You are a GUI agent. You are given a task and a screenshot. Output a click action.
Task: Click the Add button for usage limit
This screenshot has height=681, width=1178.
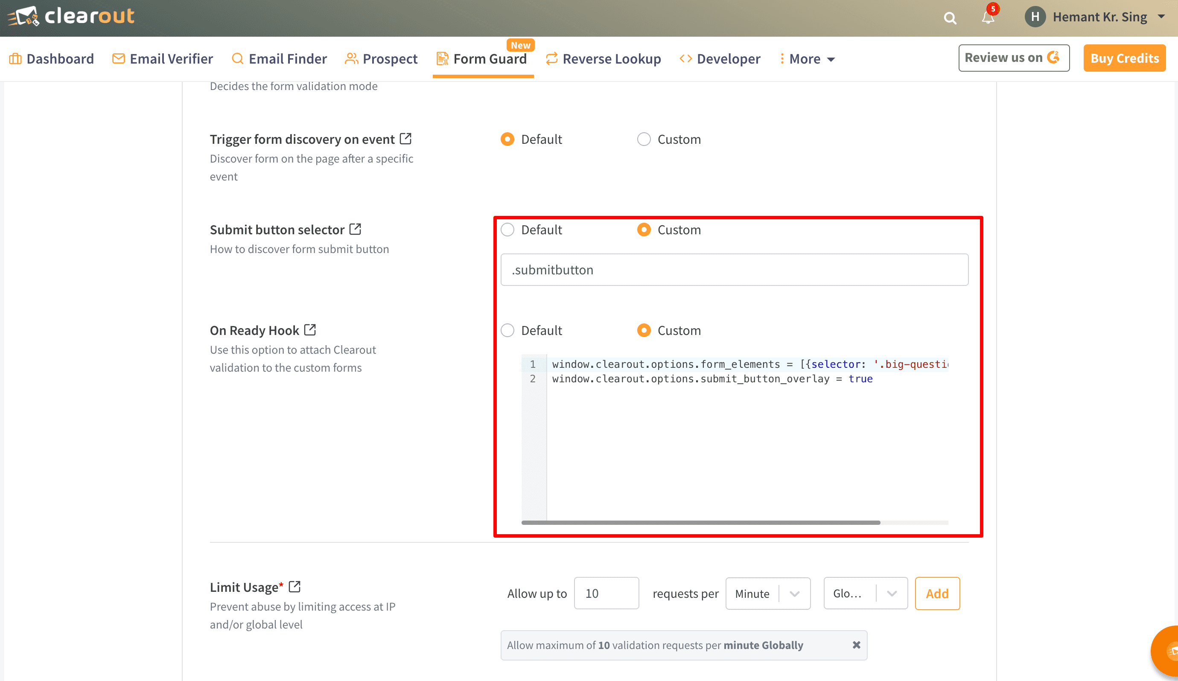click(x=937, y=594)
